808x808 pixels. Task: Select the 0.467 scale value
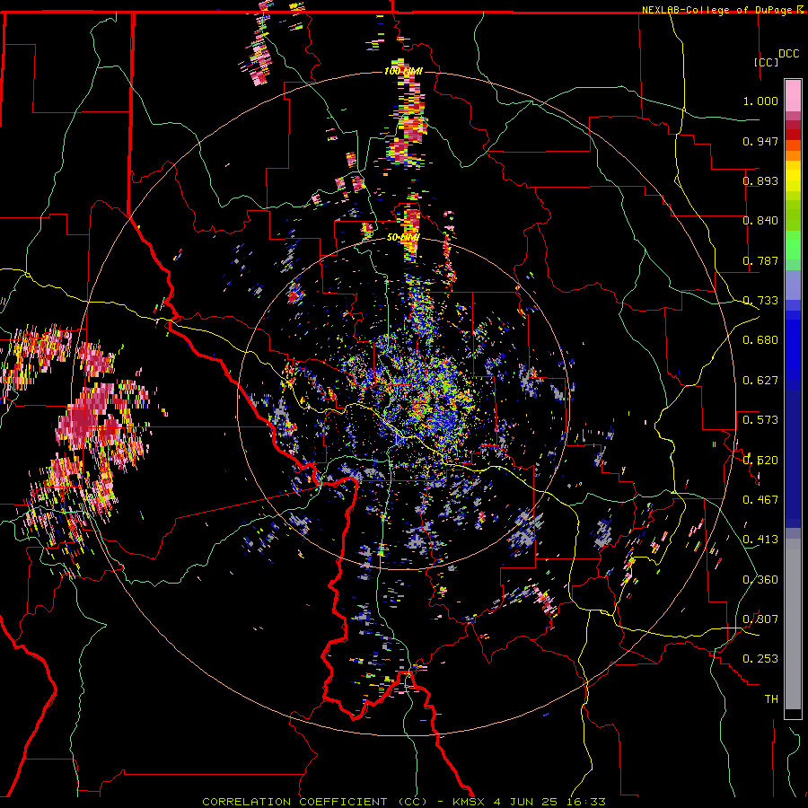click(760, 500)
